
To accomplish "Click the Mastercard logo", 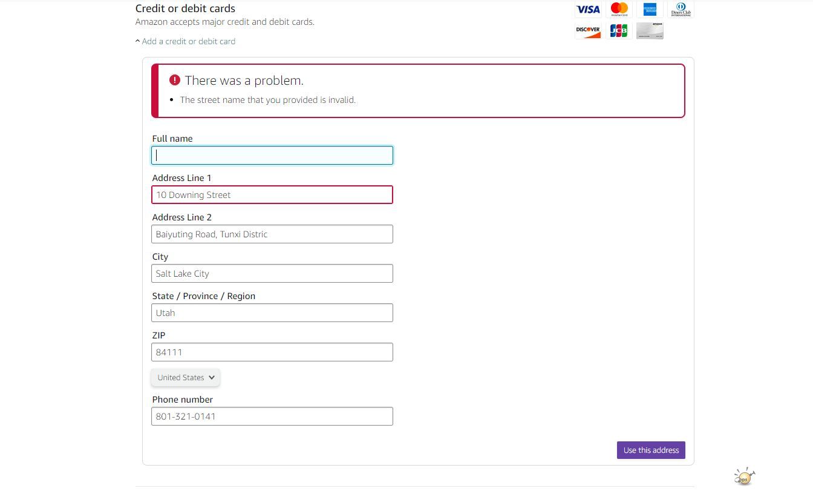I will coord(619,10).
